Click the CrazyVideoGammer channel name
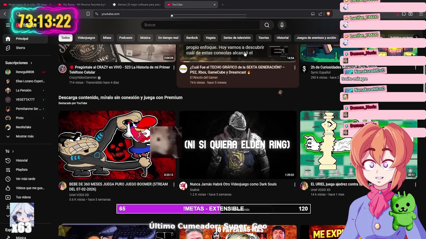Image resolution: width=426 pixels, height=239 pixels. [x=83, y=78]
